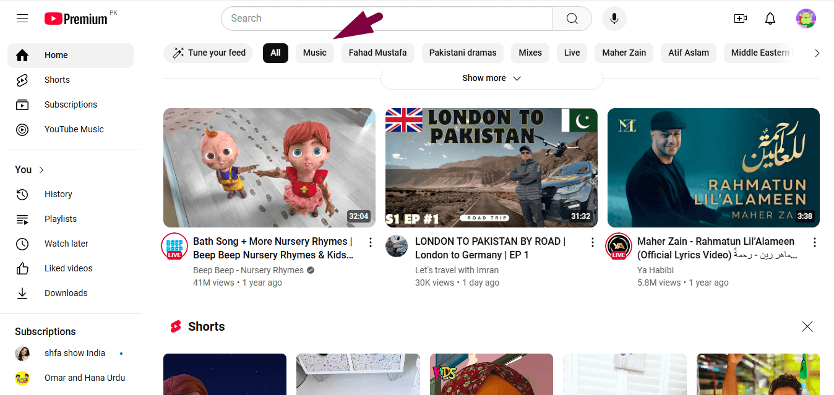Select the Fahad Mustafa filter chip
Image resolution: width=834 pixels, height=395 pixels.
pyautogui.click(x=378, y=53)
